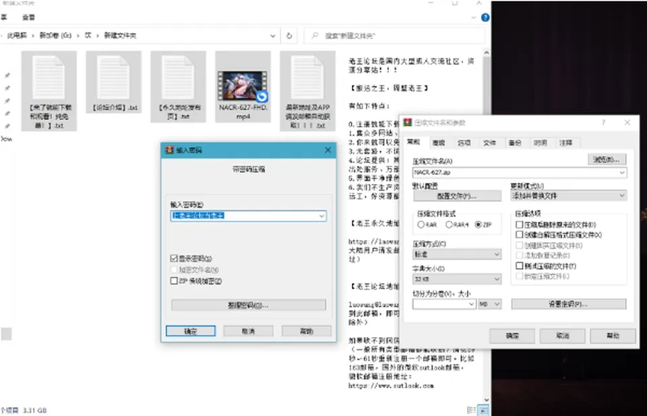Close the 输入密码 dialog

tap(328, 150)
